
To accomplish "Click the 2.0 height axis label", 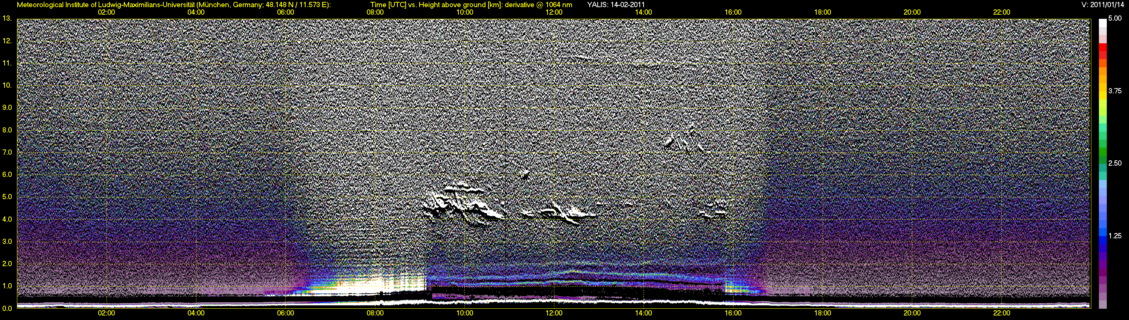I will coord(7,264).
